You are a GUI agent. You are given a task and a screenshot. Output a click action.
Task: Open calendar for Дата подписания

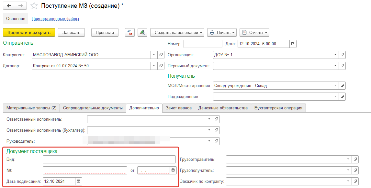click(79, 181)
